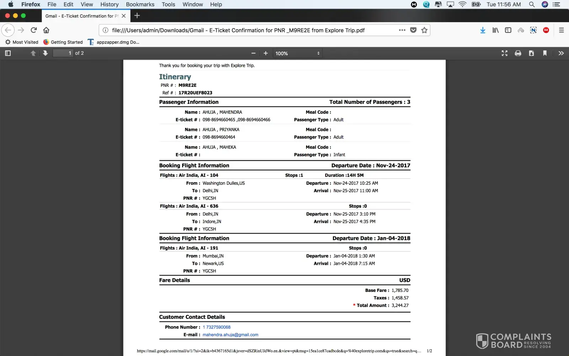Zoom in the PDF document
Viewport: 569px width, 356px height.
click(x=266, y=53)
